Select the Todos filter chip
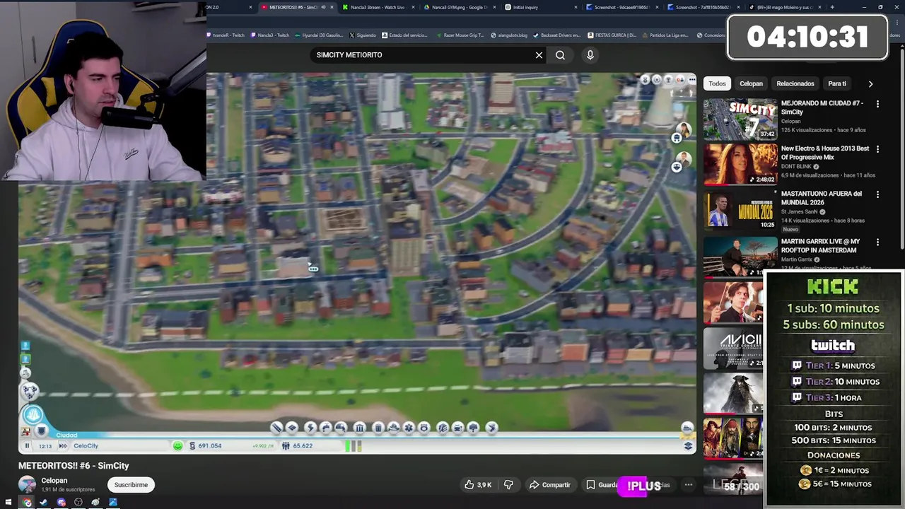Image resolution: width=905 pixels, height=509 pixels. tap(717, 83)
